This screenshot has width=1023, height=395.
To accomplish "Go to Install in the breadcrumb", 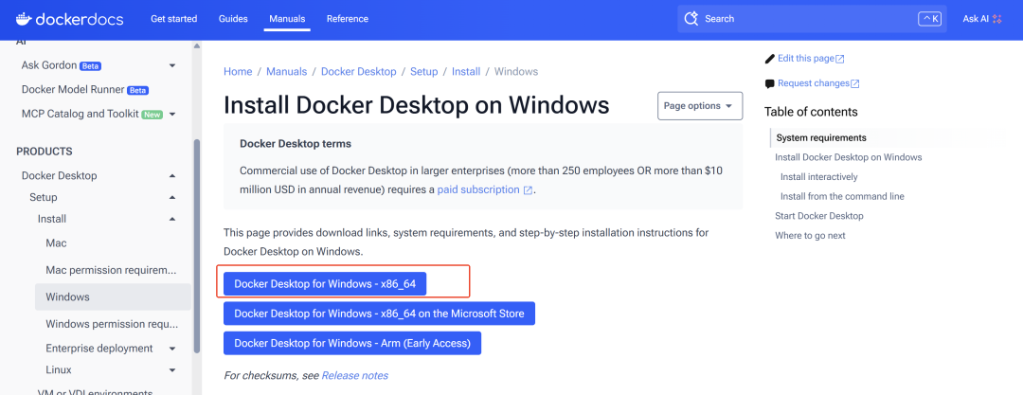I will 466,72.
